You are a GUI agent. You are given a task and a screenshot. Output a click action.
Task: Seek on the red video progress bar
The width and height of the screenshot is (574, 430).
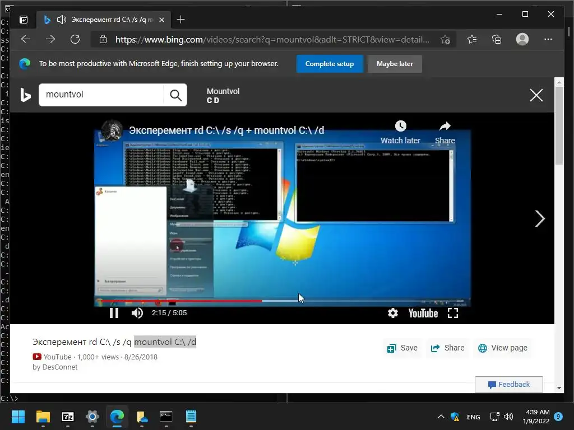click(181, 301)
